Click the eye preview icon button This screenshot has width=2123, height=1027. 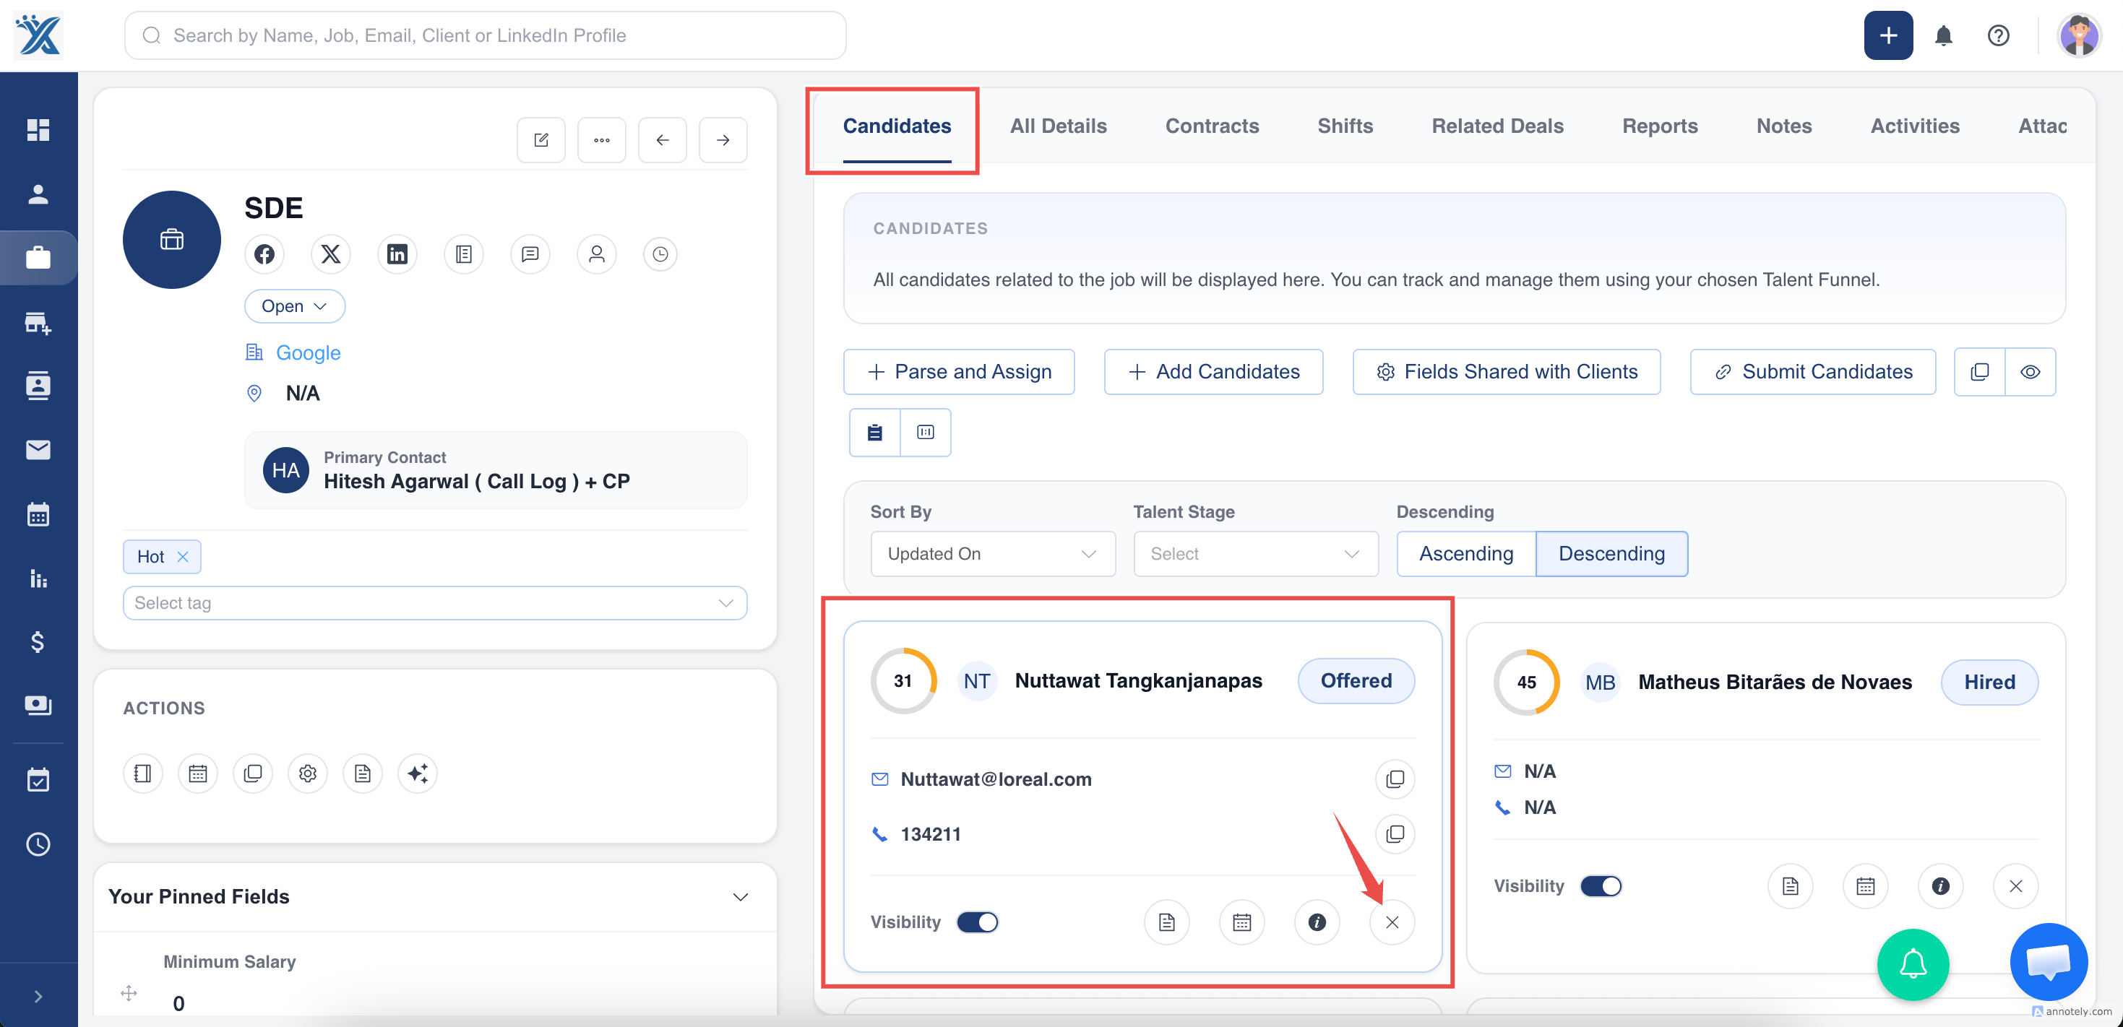point(2030,372)
